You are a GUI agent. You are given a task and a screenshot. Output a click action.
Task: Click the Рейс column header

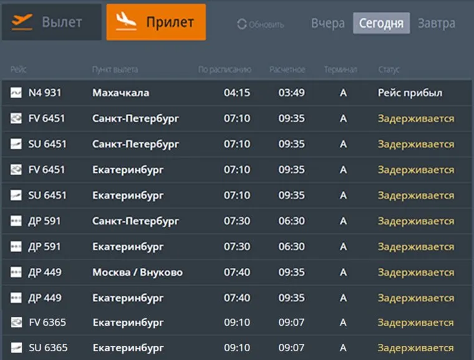click(18, 69)
